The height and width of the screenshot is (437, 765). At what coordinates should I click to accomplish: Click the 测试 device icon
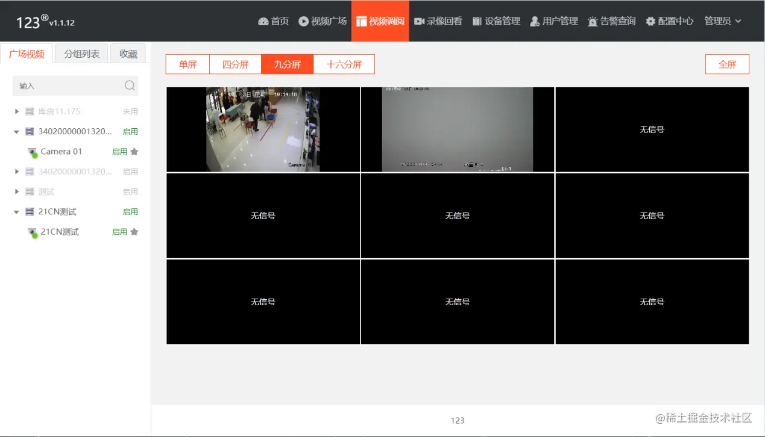click(x=30, y=191)
